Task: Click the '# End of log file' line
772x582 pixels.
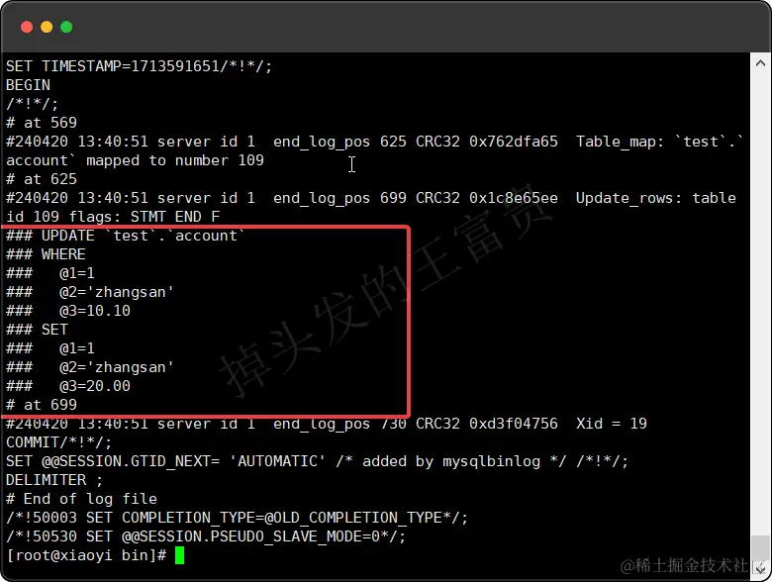Action: coord(82,499)
